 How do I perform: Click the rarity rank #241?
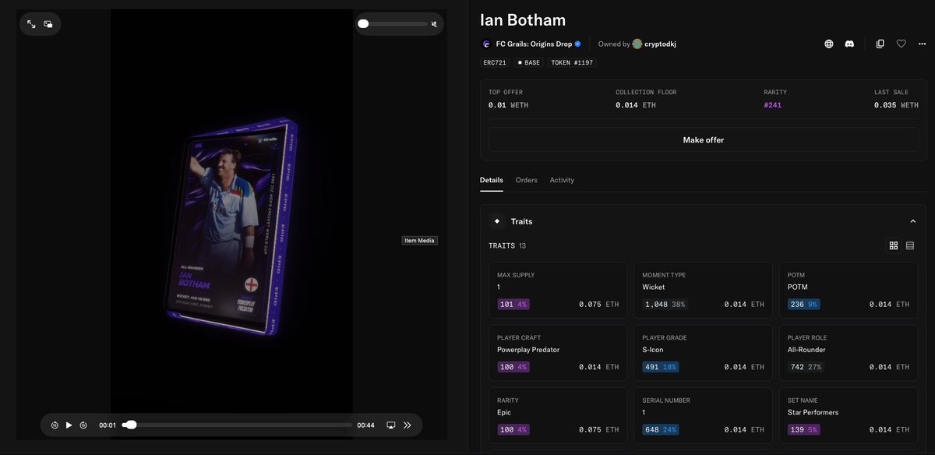[773, 104]
